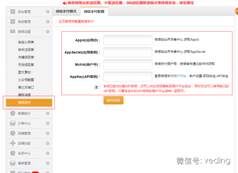This screenshot has height=173, width=238.
Task: Click the 会员中心 label
Action: [24, 153]
